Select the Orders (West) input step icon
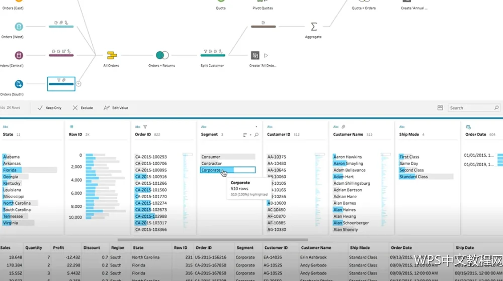The height and width of the screenshot is (281, 503). (x=19, y=27)
